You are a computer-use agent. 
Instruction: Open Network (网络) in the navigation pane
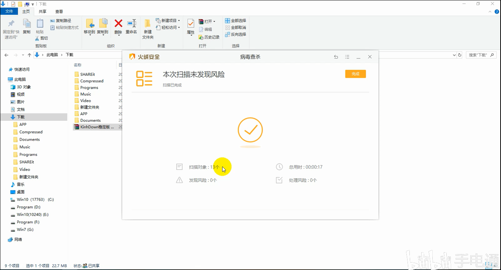pyautogui.click(x=15, y=240)
